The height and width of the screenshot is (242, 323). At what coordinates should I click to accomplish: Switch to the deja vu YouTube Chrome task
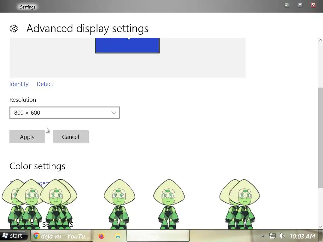(62, 236)
